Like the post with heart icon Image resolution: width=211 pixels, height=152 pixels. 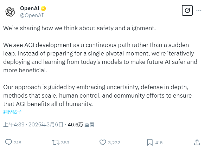(x=103, y=142)
